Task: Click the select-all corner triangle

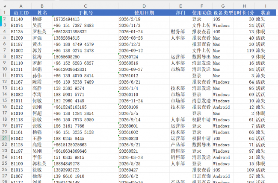Action: coord(5,6)
